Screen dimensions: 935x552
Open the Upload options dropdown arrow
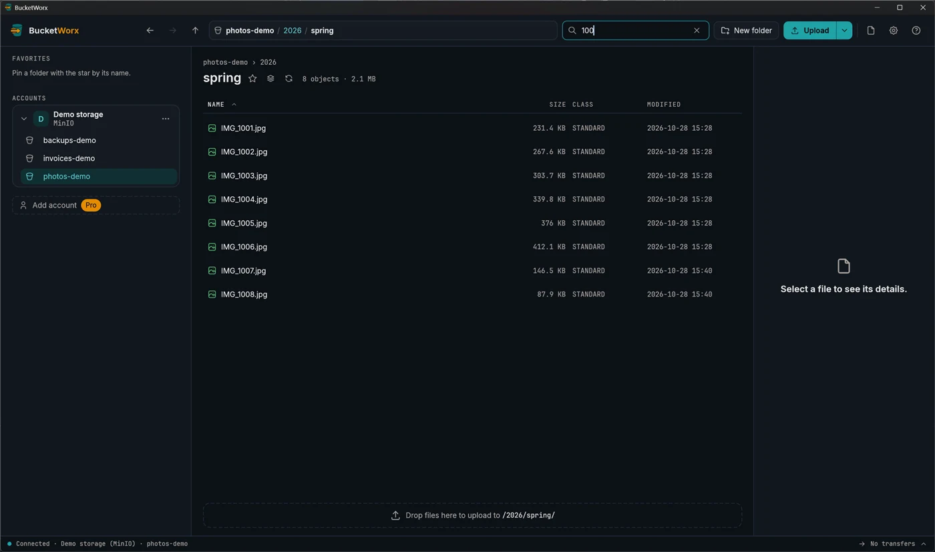click(844, 31)
